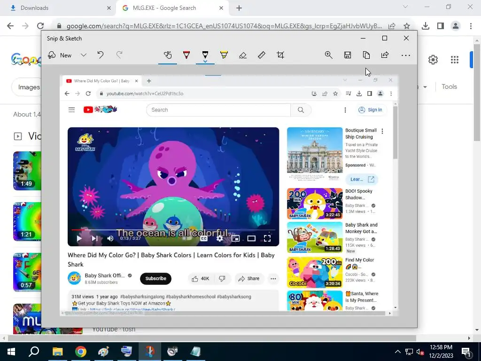Start a New snip
This screenshot has width=481, height=361.
60,55
